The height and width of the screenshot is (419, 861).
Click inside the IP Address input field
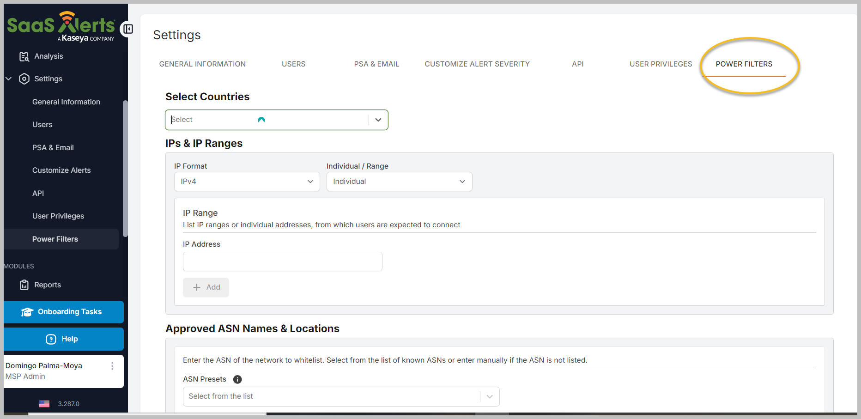coord(282,261)
